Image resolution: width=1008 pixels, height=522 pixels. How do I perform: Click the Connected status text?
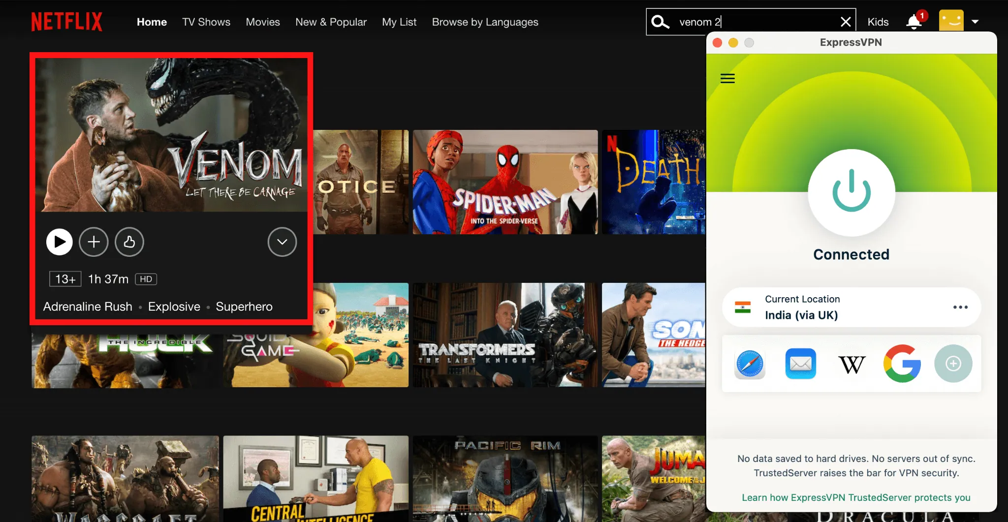851,254
